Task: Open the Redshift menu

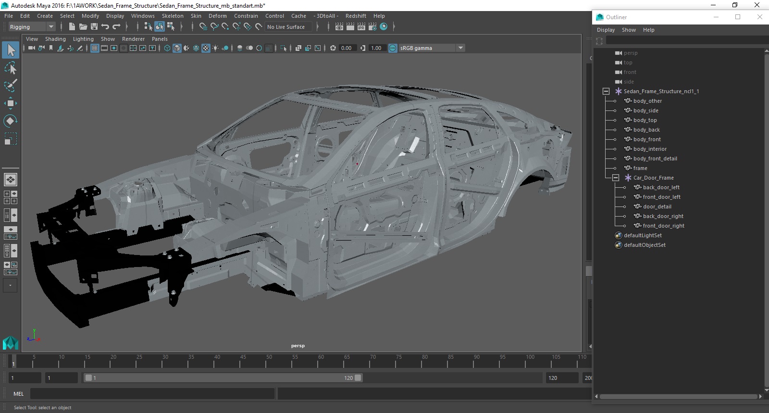Action: click(356, 16)
